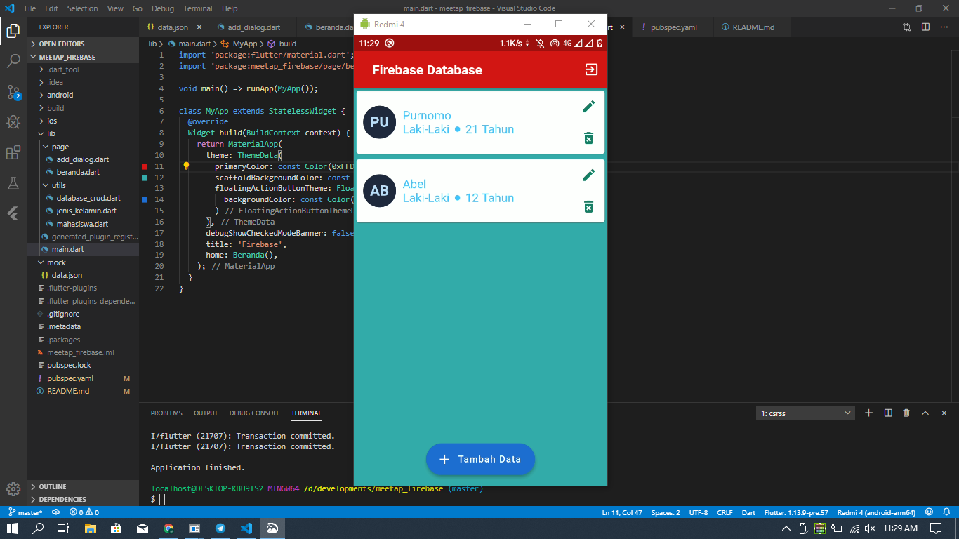This screenshot has width=959, height=539.
Task: Click CRLF line ending in status bar
Action: (x=725, y=512)
